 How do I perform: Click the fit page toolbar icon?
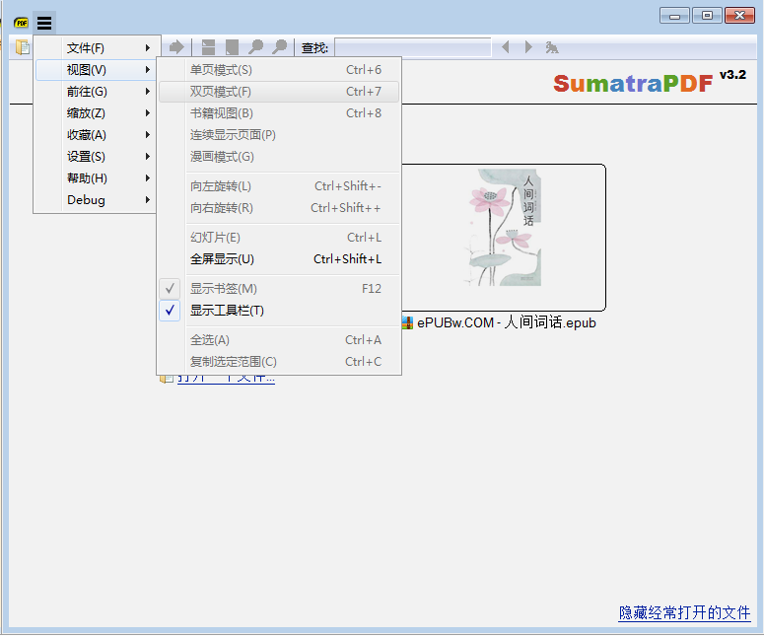pos(232,47)
